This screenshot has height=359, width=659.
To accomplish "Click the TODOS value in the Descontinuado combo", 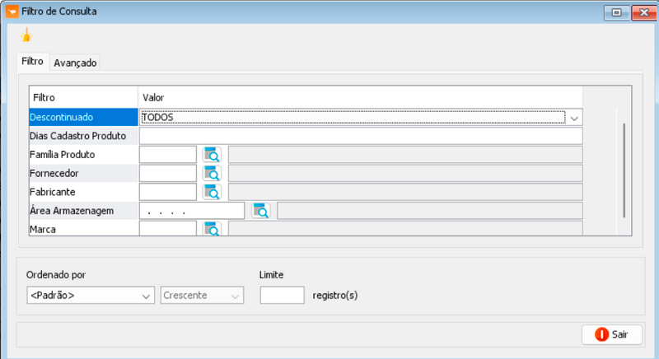I will (x=157, y=118).
